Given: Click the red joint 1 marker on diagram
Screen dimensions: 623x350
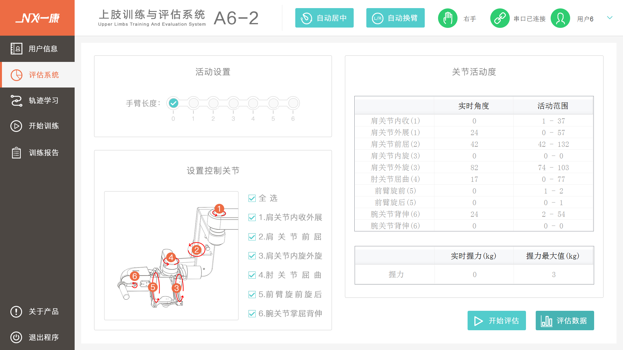Looking at the screenshot, I should 219,209.
